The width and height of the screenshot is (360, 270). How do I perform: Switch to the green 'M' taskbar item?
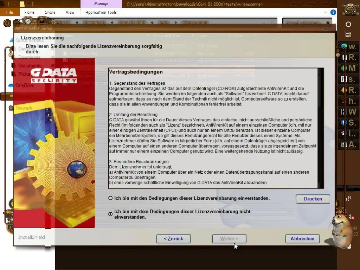pos(348,68)
